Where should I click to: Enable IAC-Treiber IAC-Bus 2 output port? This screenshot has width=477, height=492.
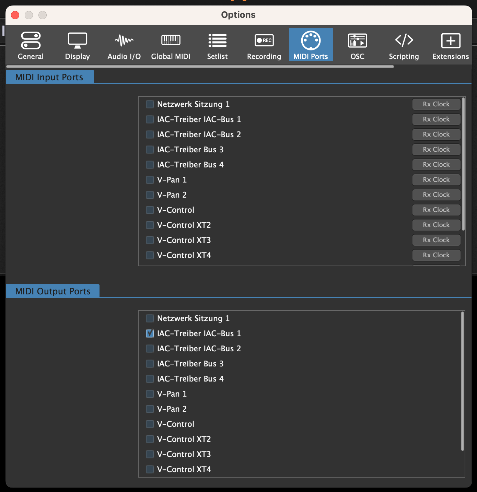(150, 349)
